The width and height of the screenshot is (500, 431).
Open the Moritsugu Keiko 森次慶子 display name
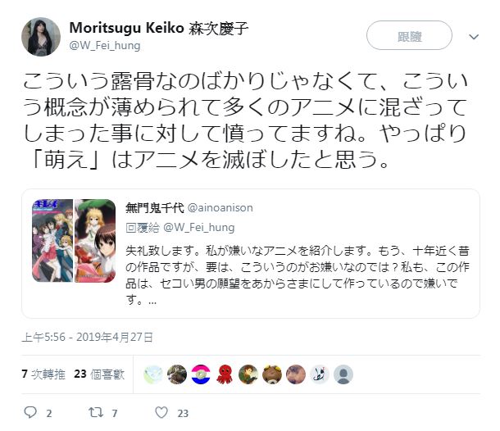[159, 28]
